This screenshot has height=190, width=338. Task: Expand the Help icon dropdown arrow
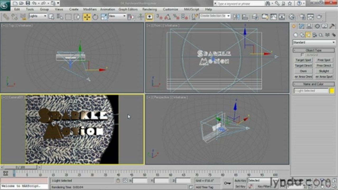pyautogui.click(x=304, y=3)
